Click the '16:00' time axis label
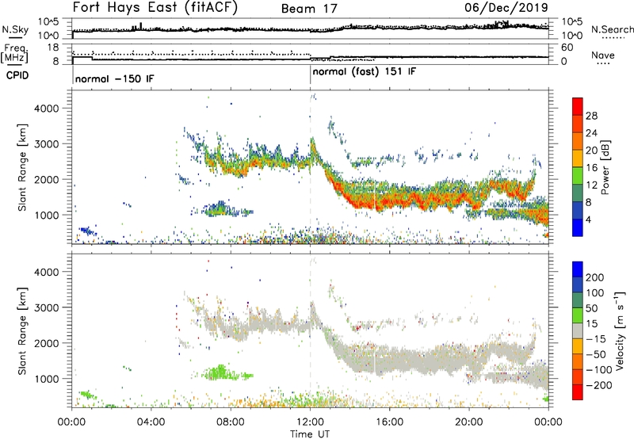Image resolution: width=634 pixels, height=439 pixels. [x=389, y=422]
